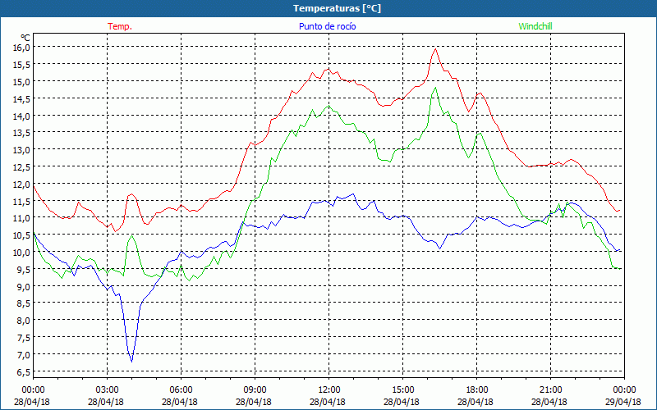The width and height of the screenshot is (657, 410).
Task: Click the '11,5' value on the temperature axis
Action: click(21, 201)
